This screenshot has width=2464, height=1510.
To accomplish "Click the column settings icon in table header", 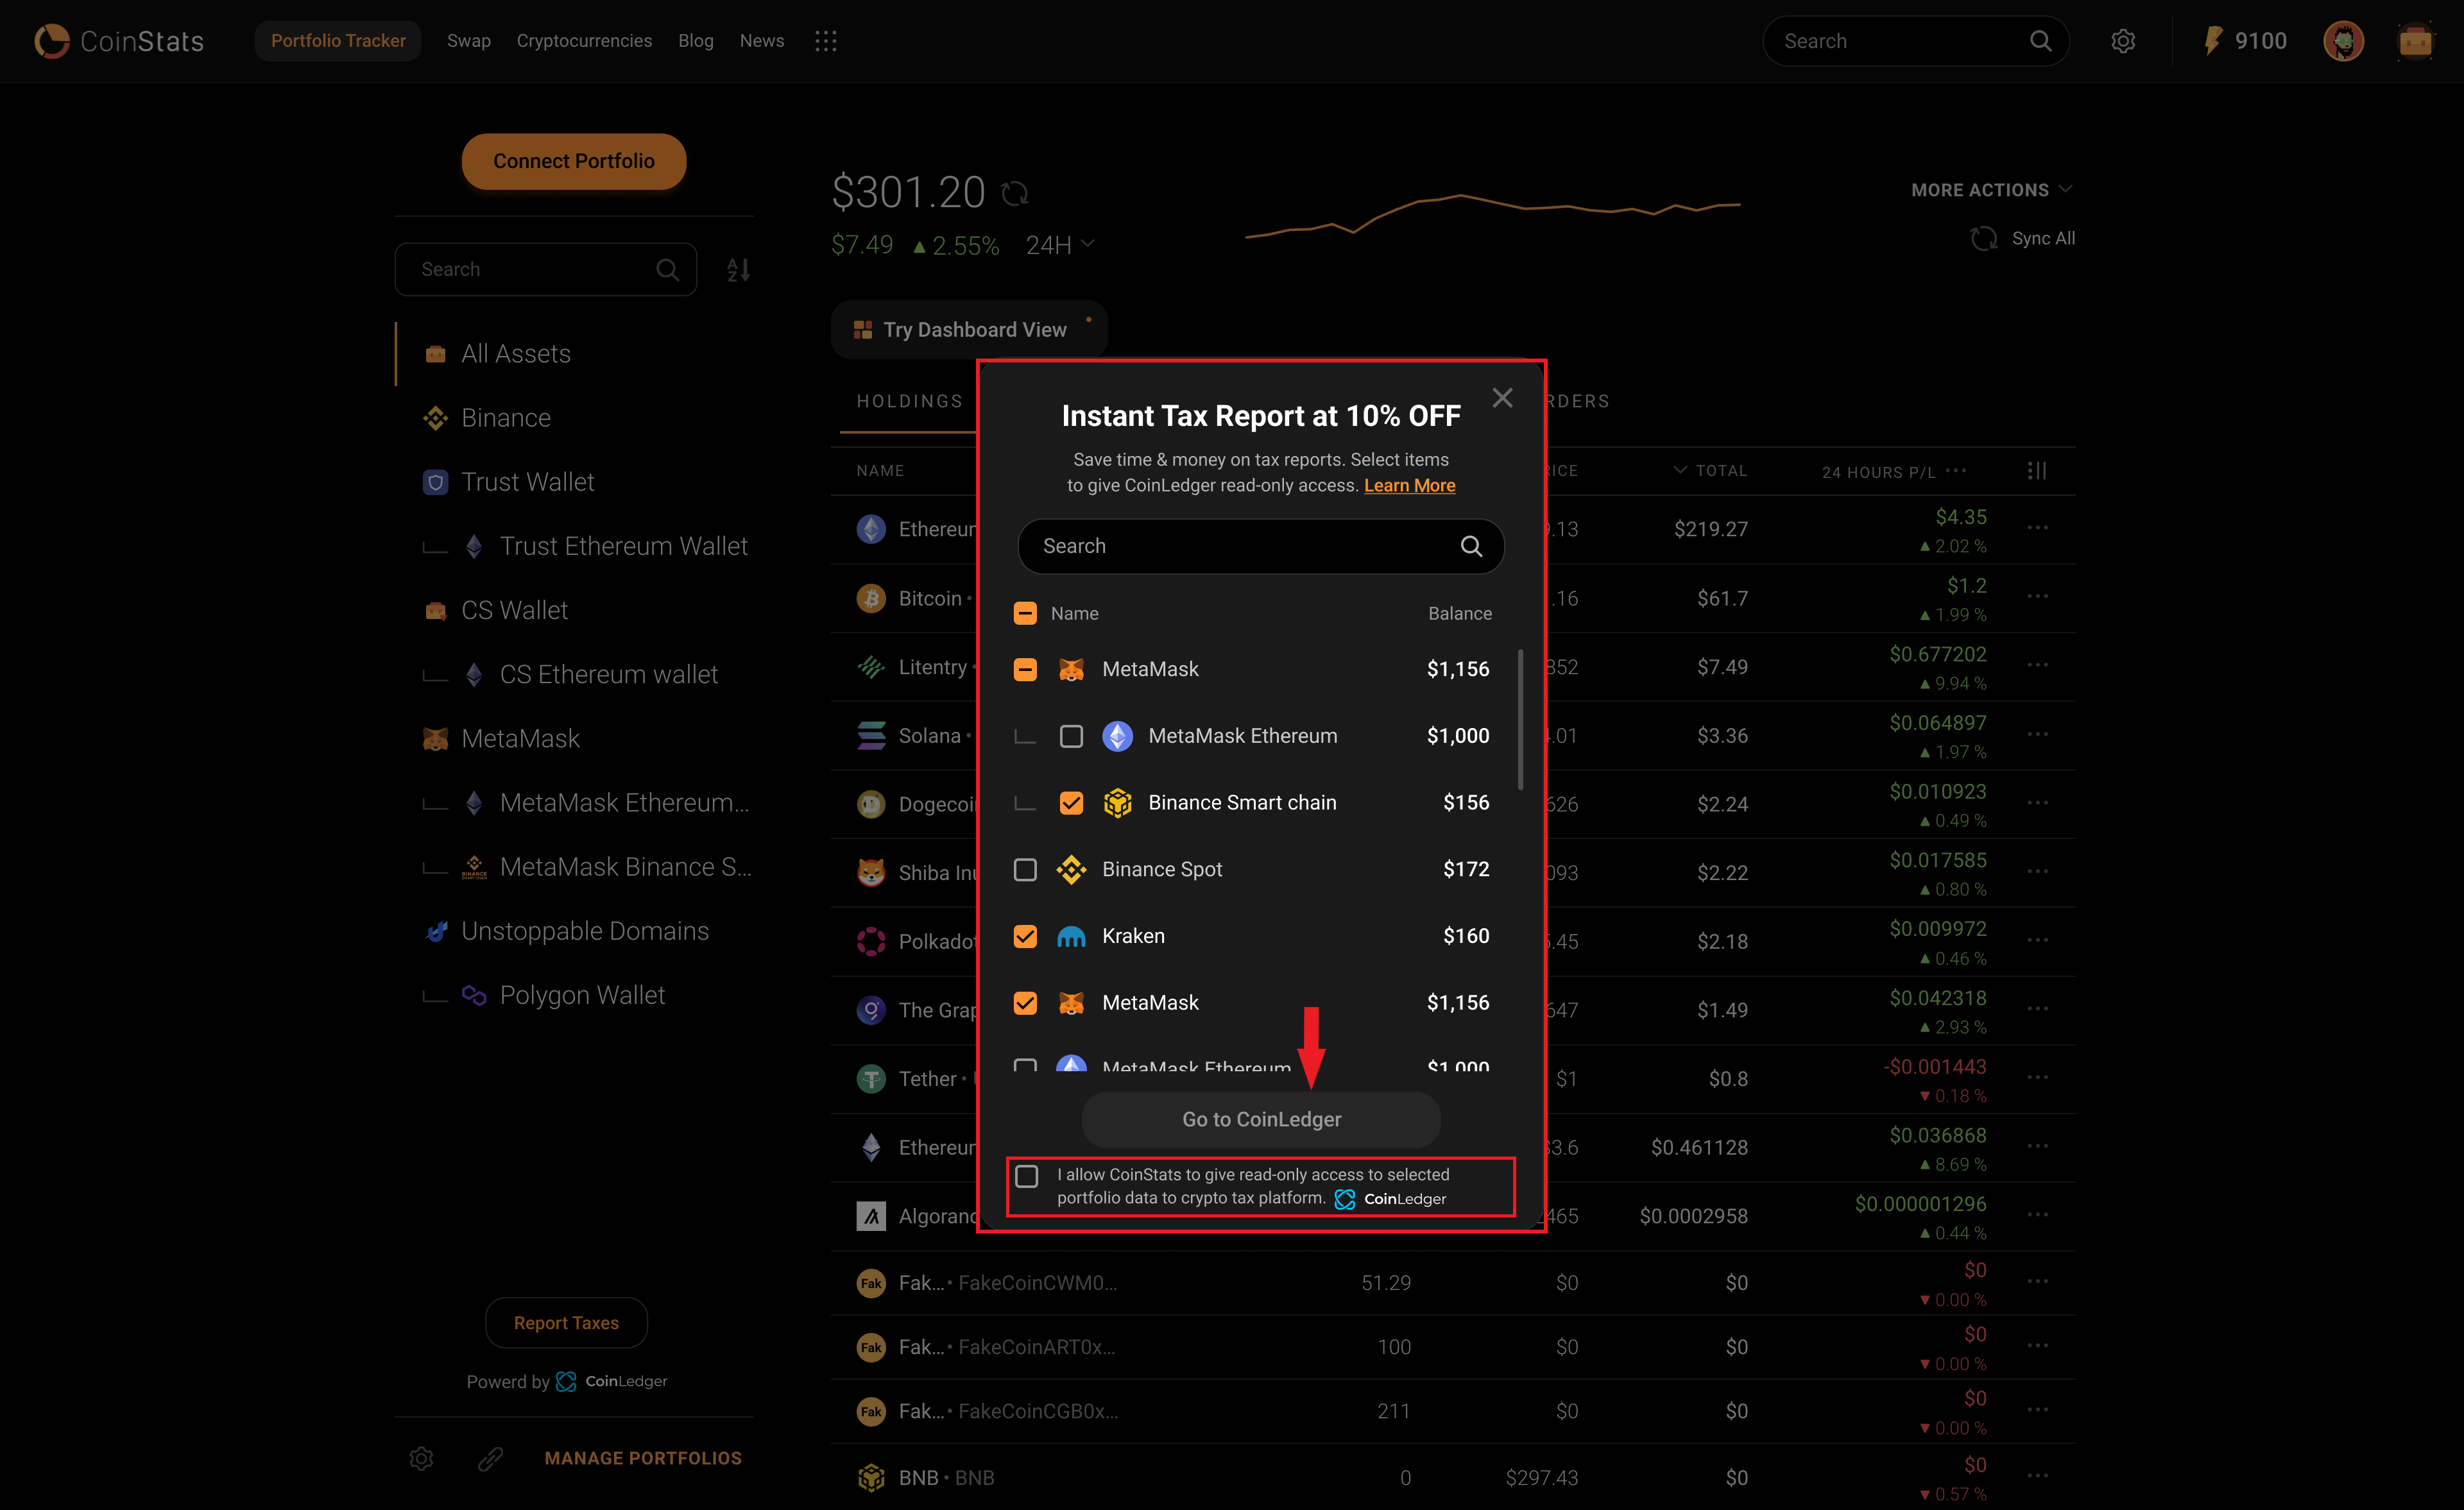I will click(x=2037, y=470).
